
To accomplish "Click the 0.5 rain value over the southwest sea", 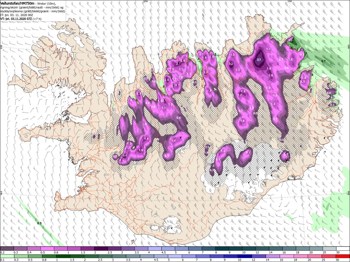I will [x=39, y=223].
